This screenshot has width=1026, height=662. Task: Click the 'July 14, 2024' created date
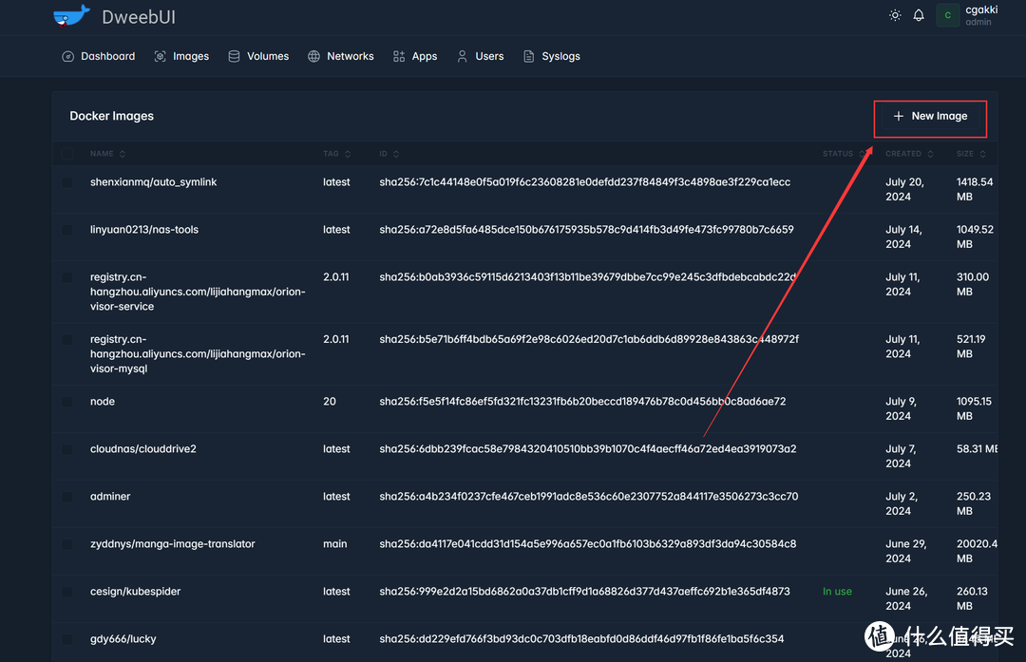(x=903, y=236)
